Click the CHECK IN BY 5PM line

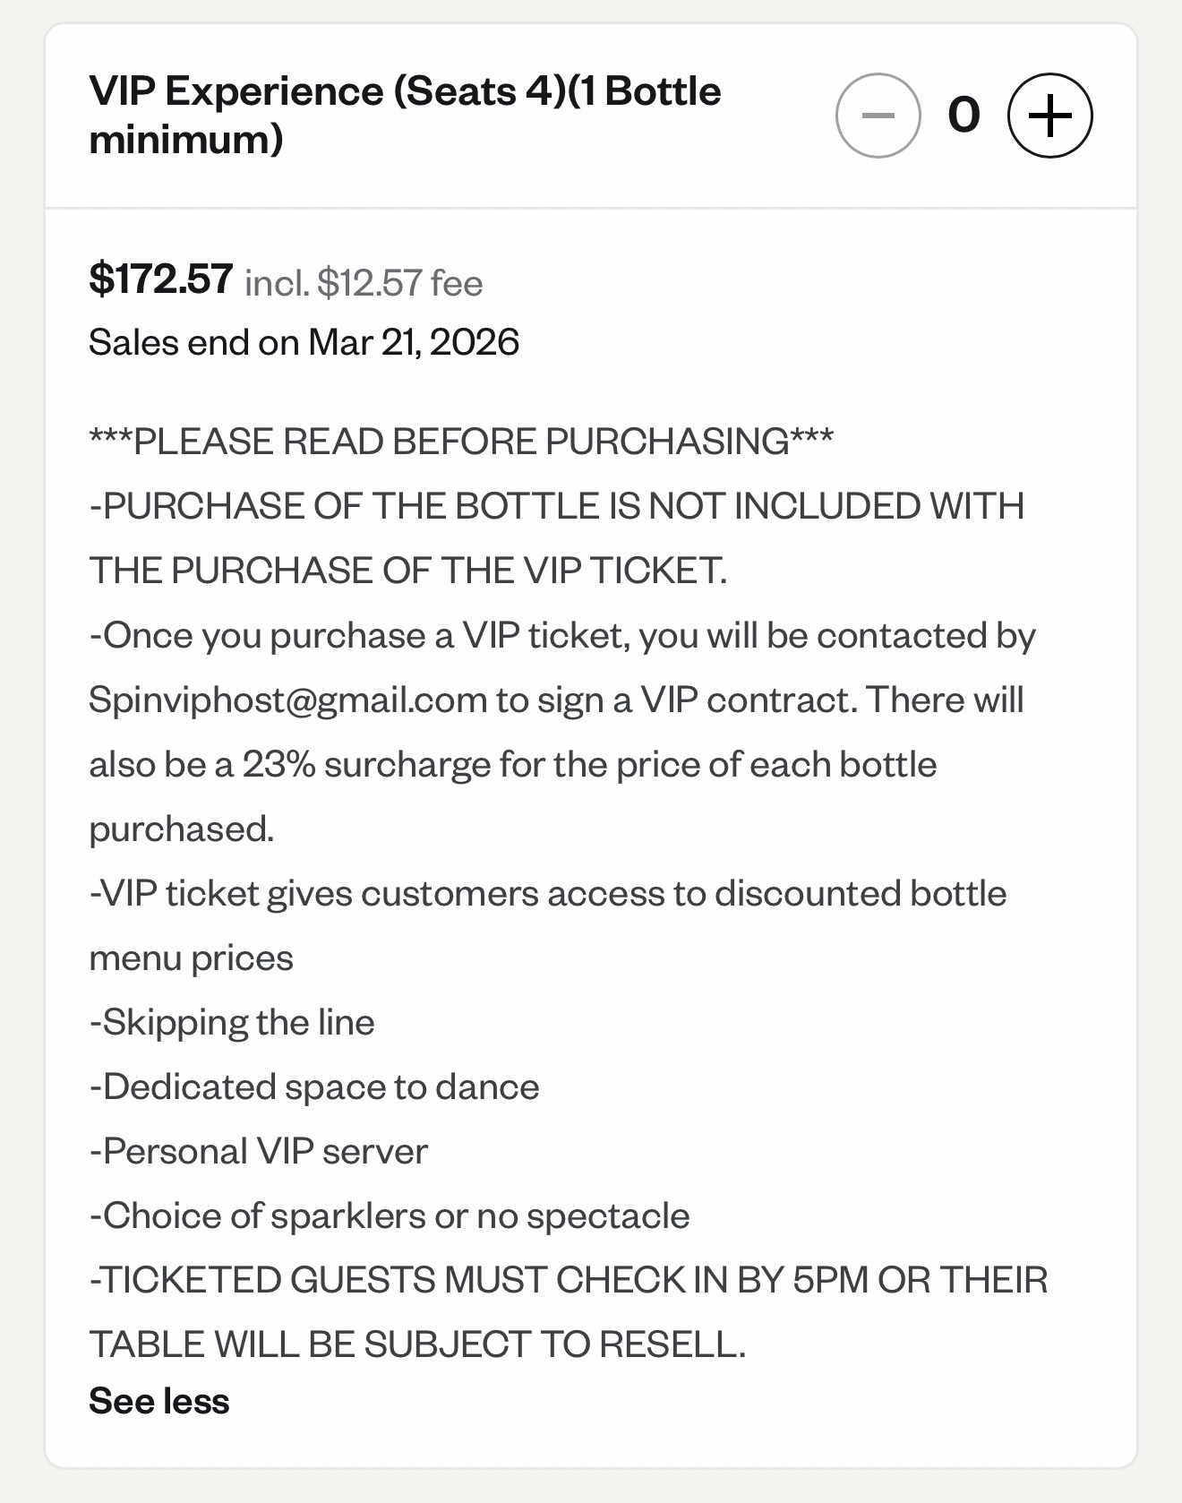tap(569, 1280)
